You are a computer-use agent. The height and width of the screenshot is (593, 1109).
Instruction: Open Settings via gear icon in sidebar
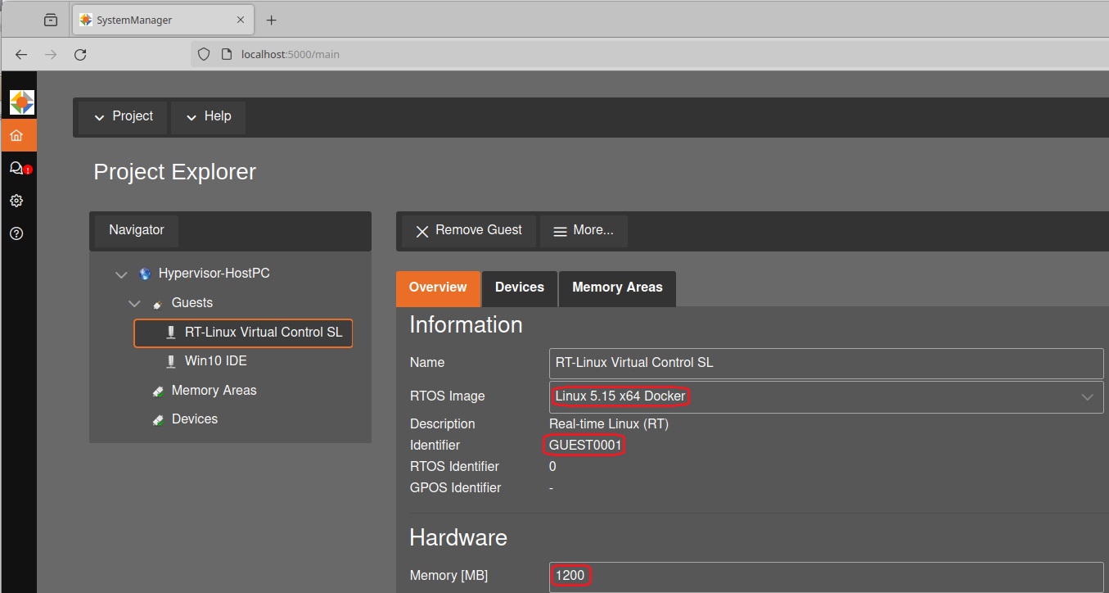point(19,200)
